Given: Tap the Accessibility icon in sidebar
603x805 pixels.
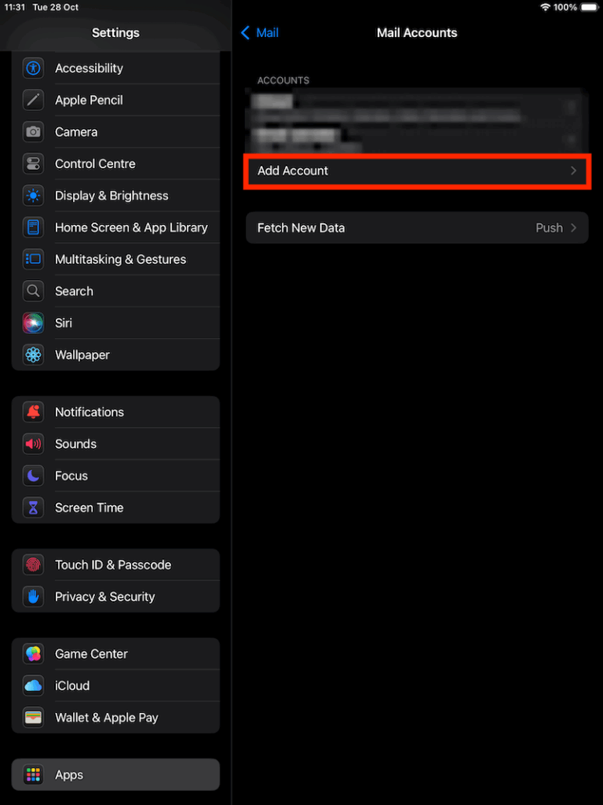Looking at the screenshot, I should pyautogui.click(x=33, y=68).
